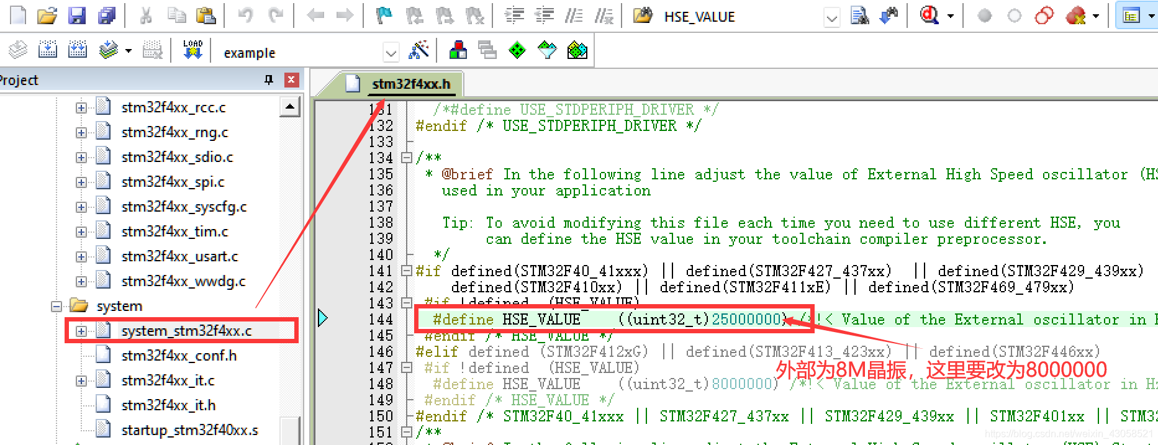The height and width of the screenshot is (445, 1158).
Task: Open kill breakpoints dropdown arrow
Action: [x=1096, y=16]
